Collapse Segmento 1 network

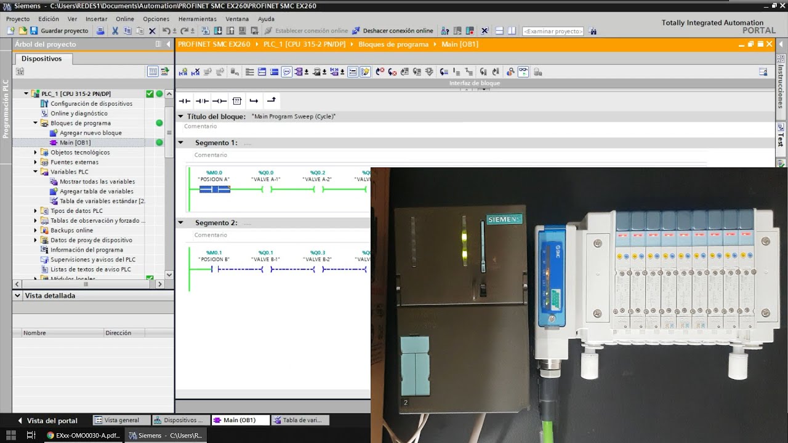(181, 143)
